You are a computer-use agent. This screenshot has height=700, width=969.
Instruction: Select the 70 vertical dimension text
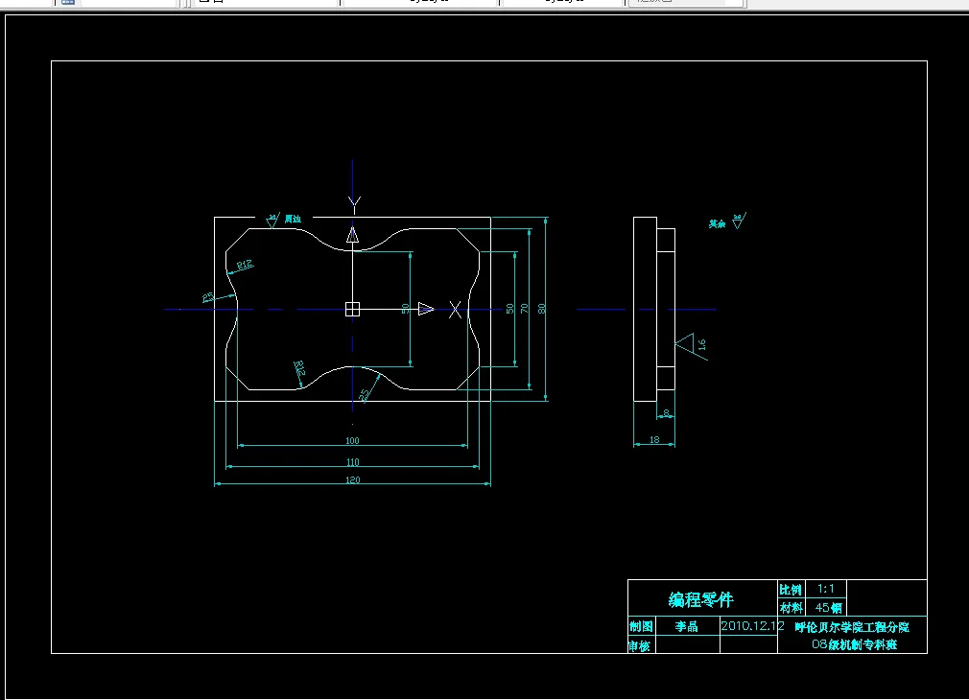coord(525,309)
